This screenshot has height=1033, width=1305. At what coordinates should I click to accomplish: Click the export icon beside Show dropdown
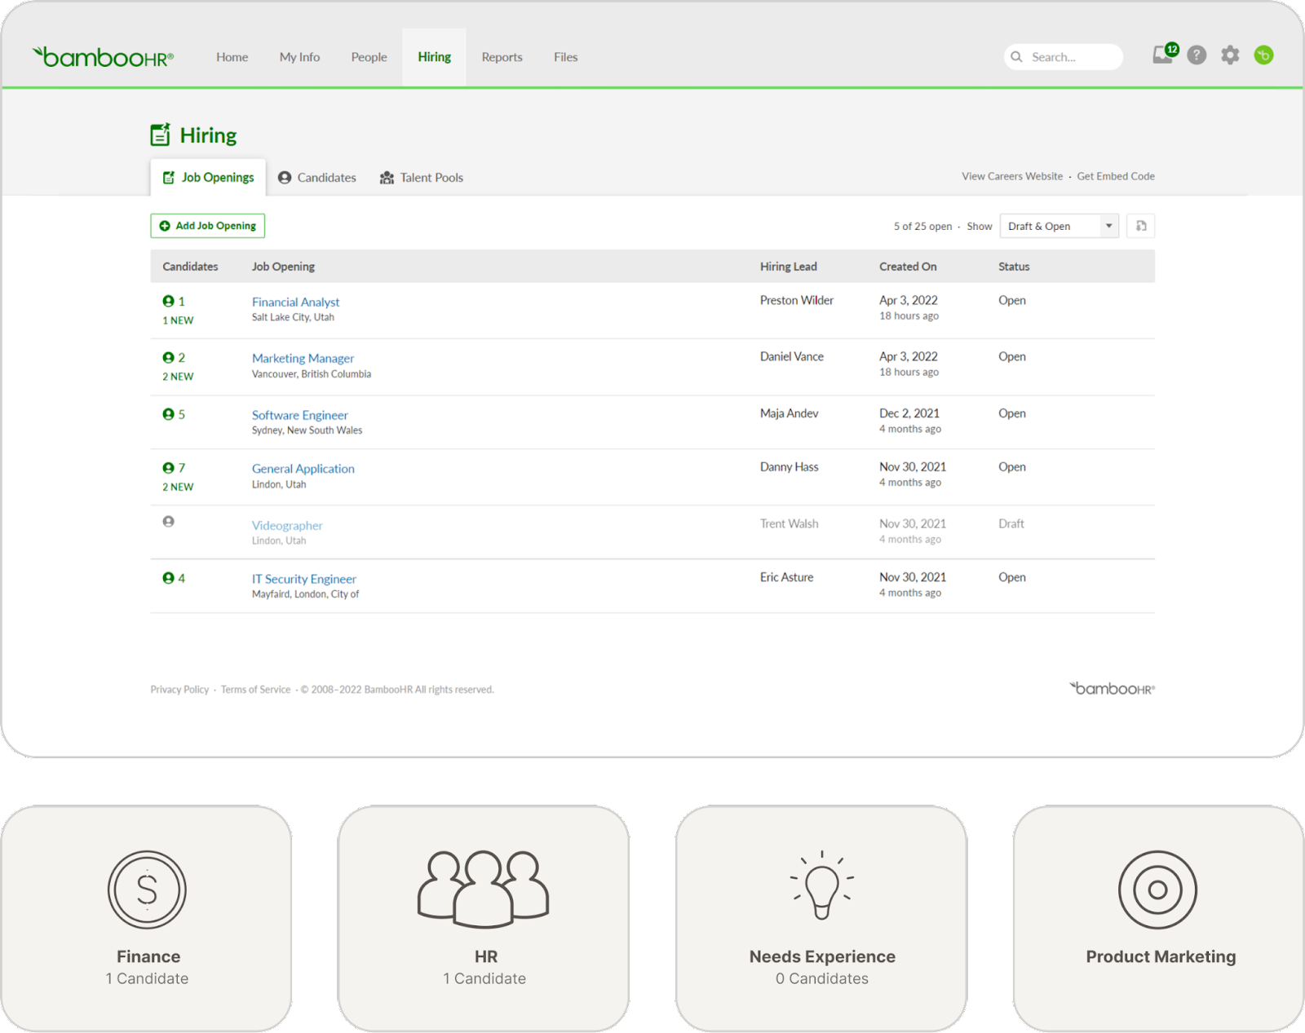click(x=1141, y=226)
